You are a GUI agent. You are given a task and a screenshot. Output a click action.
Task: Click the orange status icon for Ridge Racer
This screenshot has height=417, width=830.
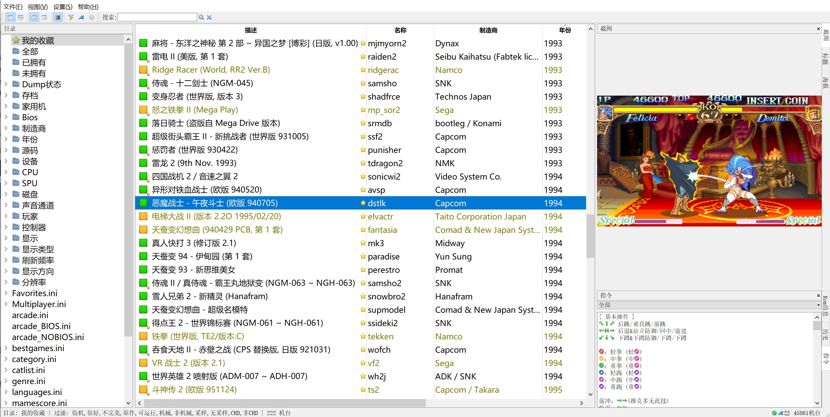(x=143, y=70)
